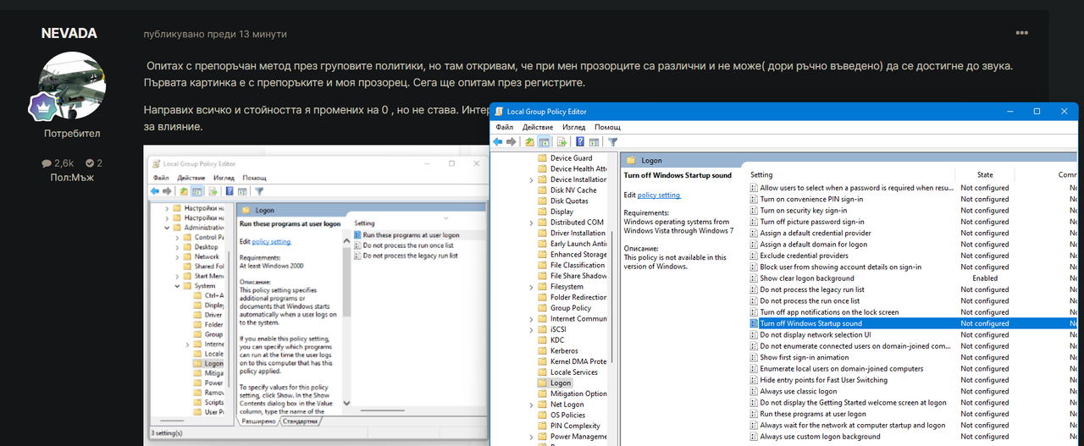Expand Control Panel node in left window tree
This screenshot has width=1084, height=446.
(177, 238)
